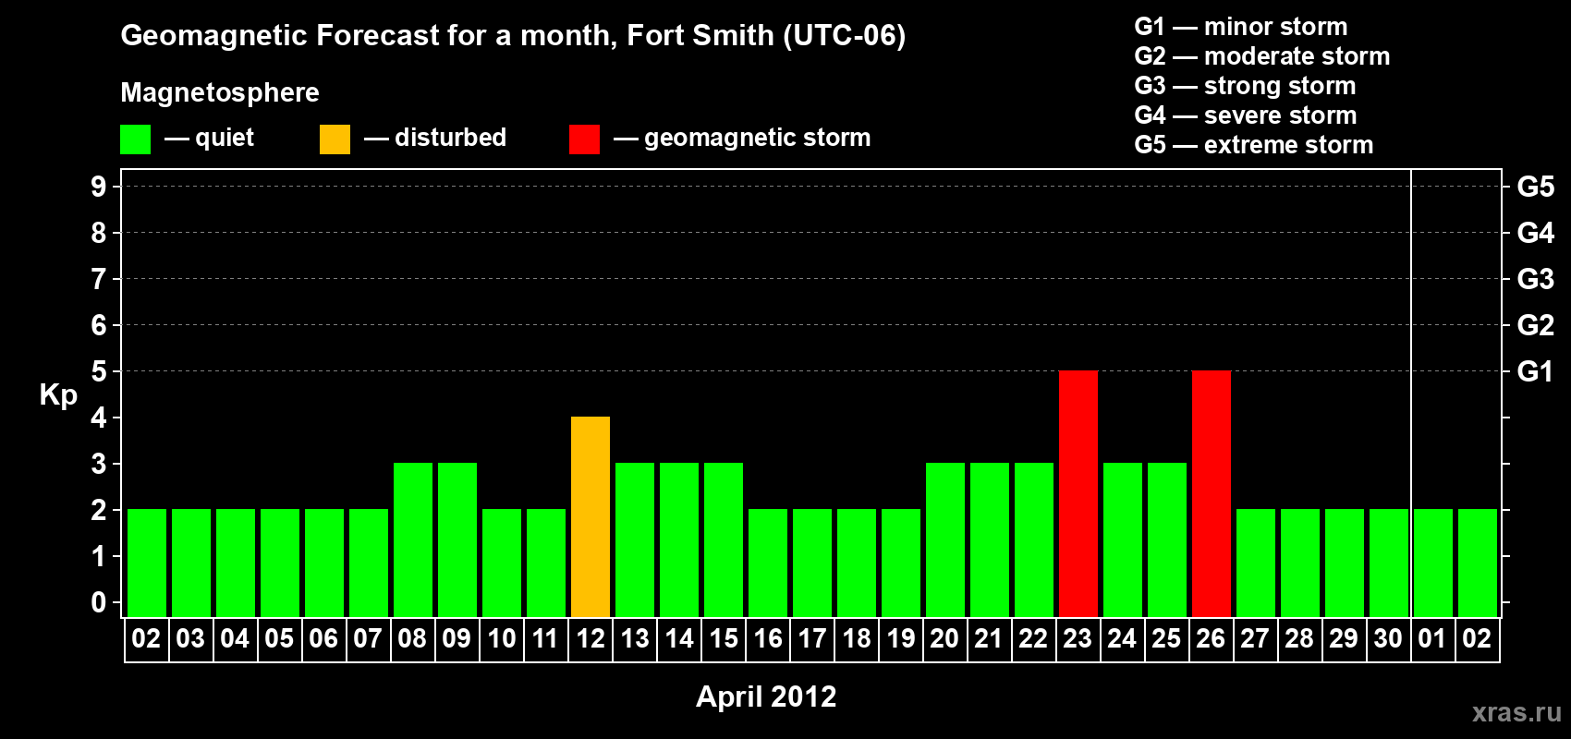Click the G1 label on right axis

click(x=1536, y=371)
